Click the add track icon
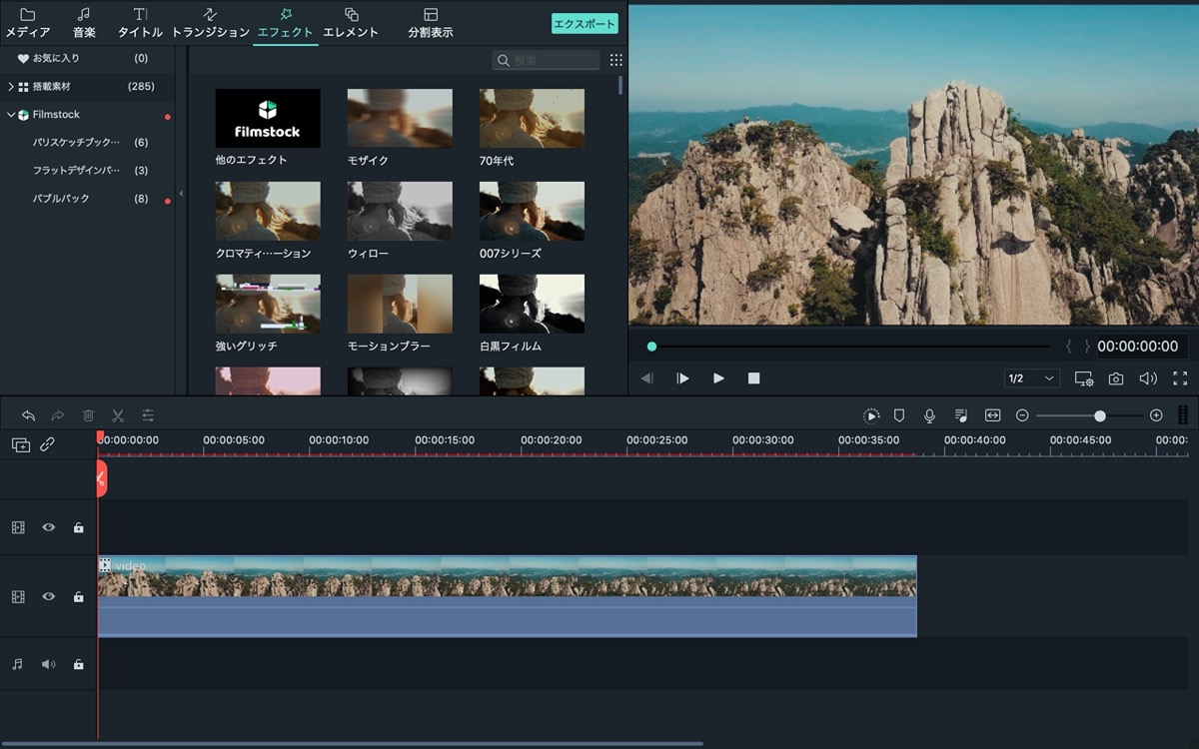Viewport: 1199px width, 749px height. tap(21, 445)
